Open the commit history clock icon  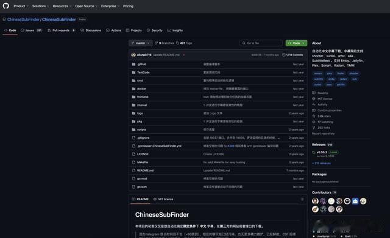283,55
